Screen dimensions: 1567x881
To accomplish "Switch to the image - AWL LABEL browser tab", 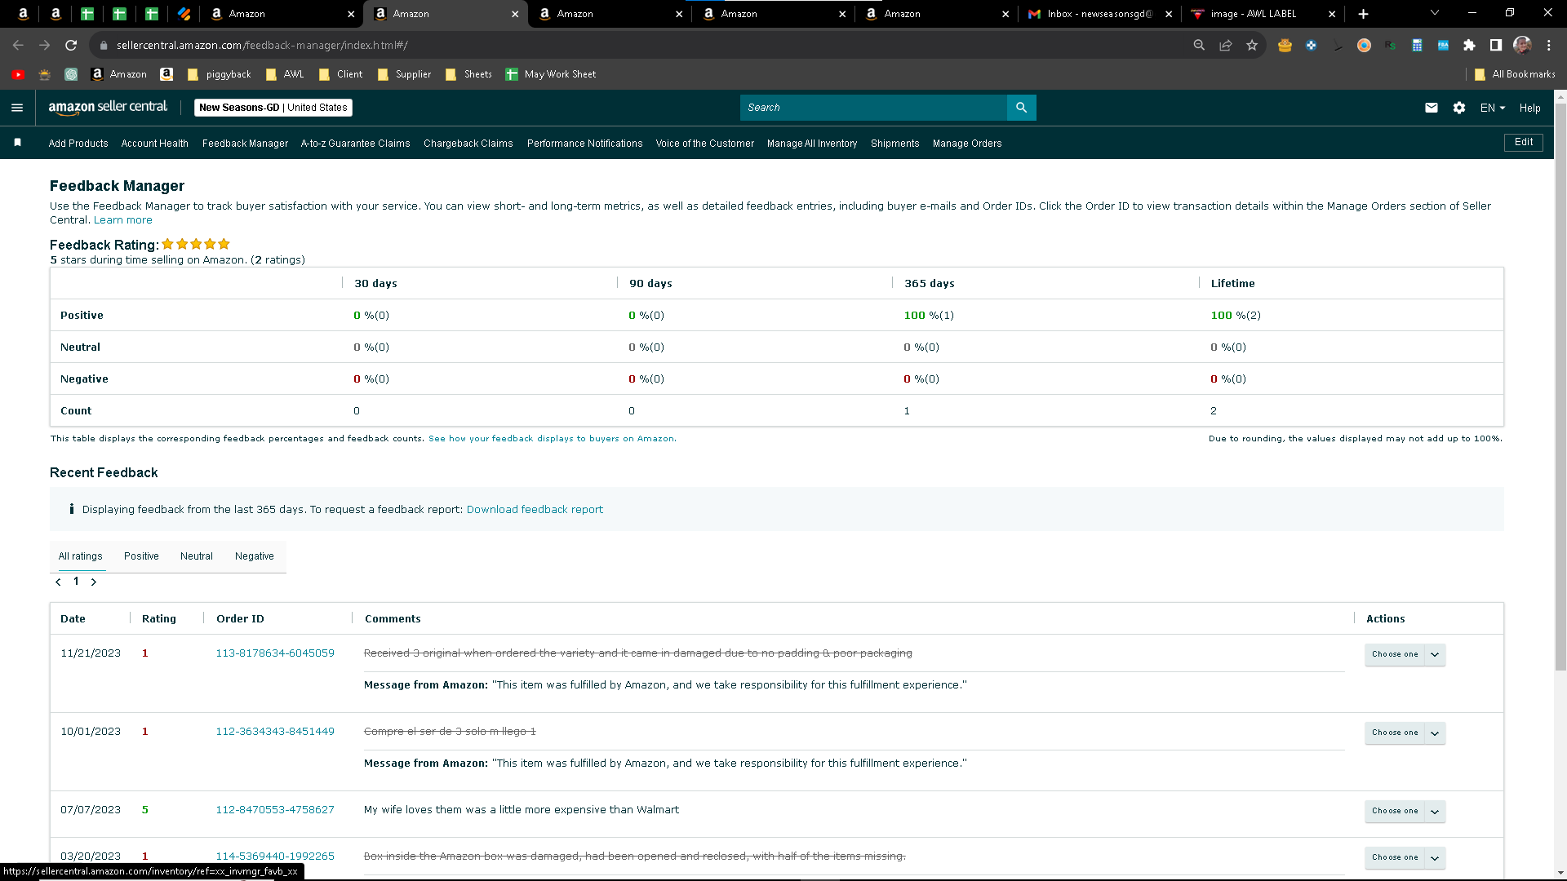I will pos(1263,14).
